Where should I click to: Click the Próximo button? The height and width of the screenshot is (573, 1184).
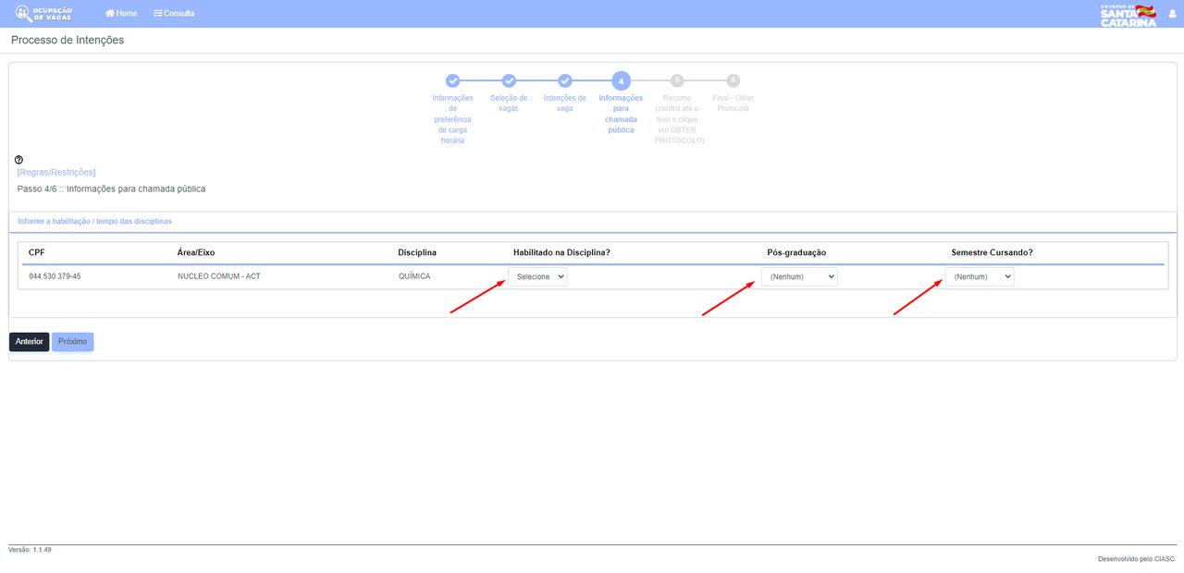72,342
